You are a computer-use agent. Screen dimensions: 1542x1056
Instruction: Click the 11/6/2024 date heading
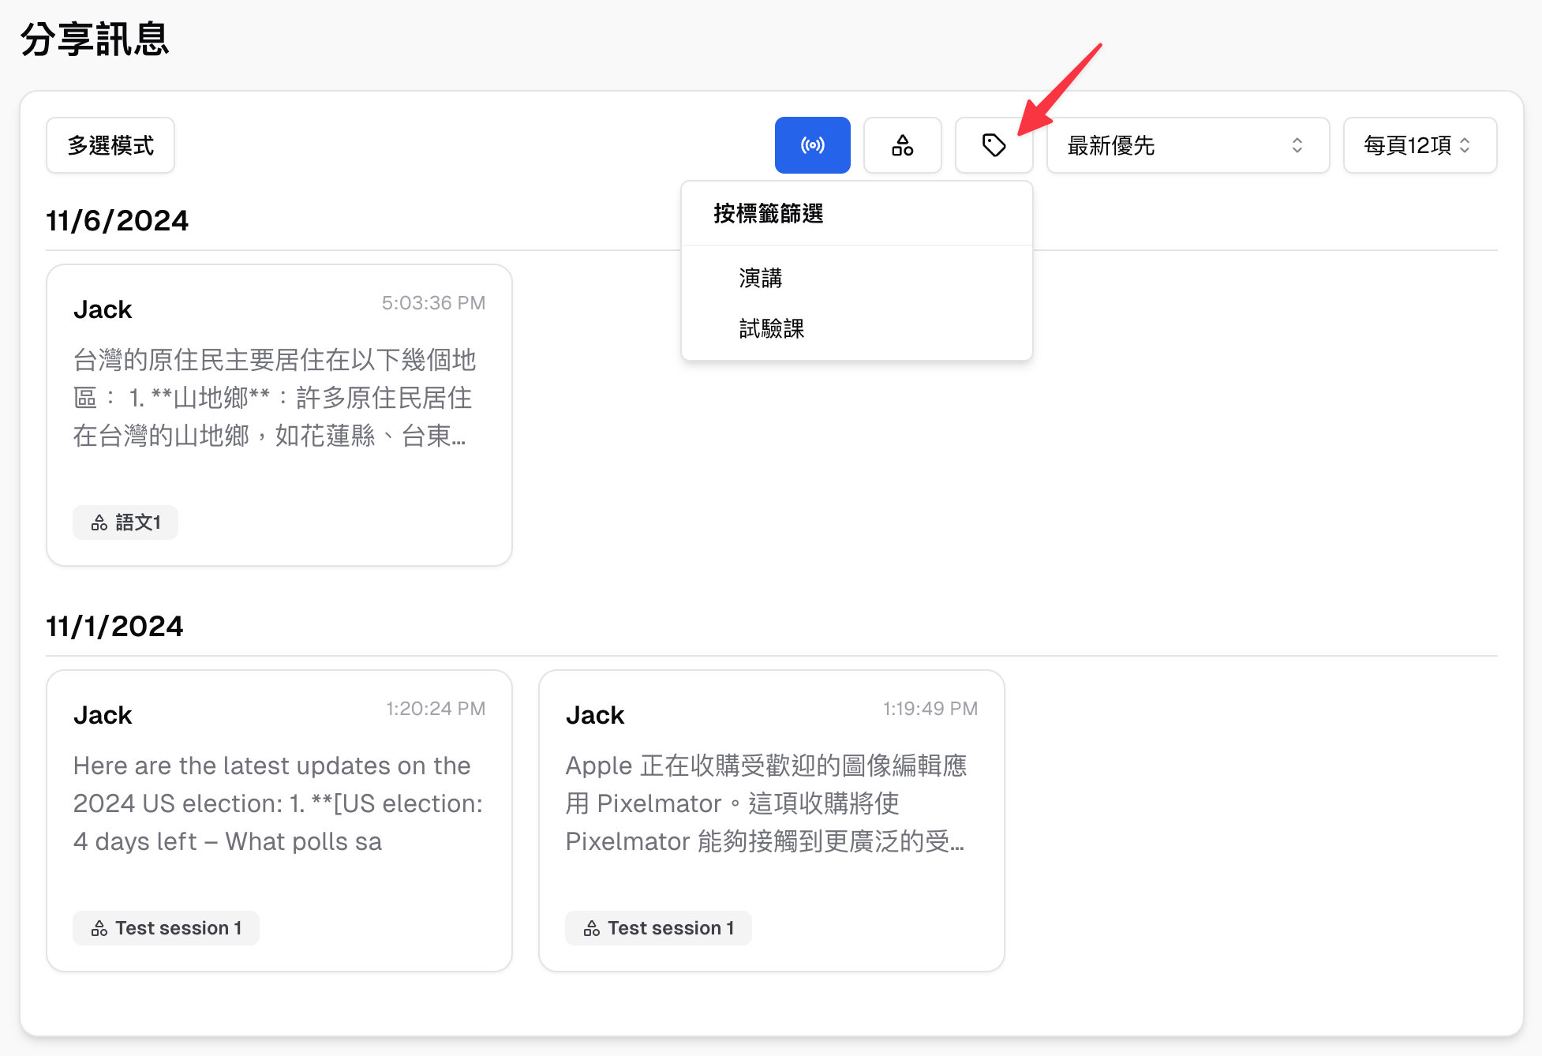(118, 220)
